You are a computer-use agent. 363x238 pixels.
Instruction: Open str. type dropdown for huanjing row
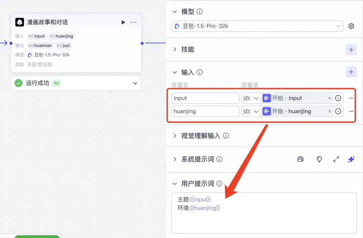tap(251, 111)
